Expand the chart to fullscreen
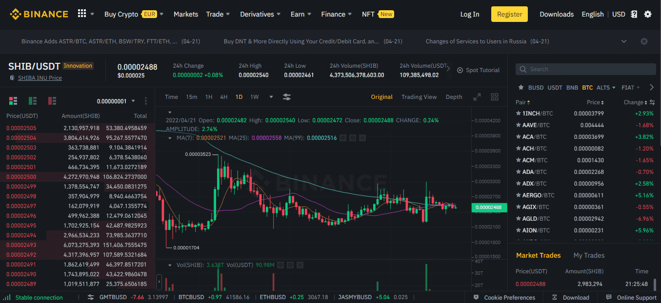 [477, 97]
